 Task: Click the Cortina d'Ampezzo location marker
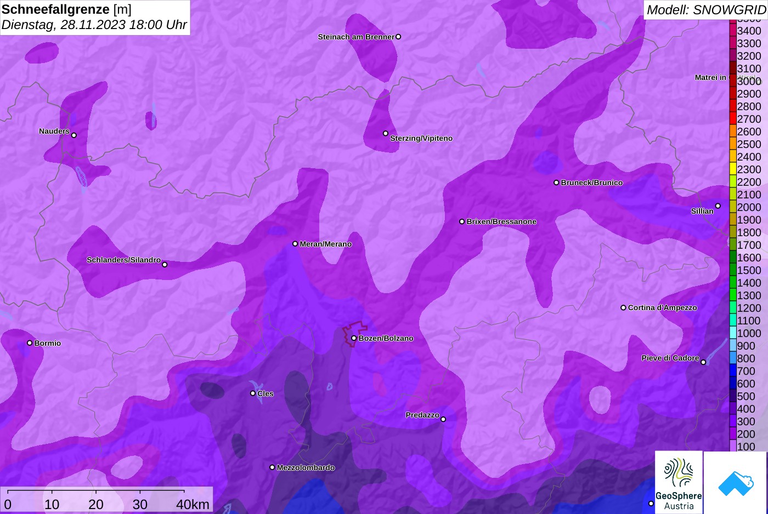click(x=623, y=307)
